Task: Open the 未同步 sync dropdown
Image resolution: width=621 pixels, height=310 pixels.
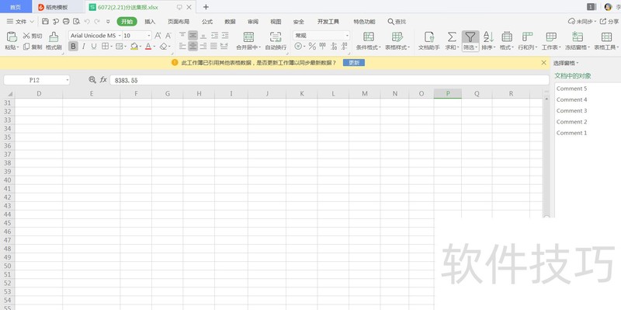Action: [x=582, y=22]
